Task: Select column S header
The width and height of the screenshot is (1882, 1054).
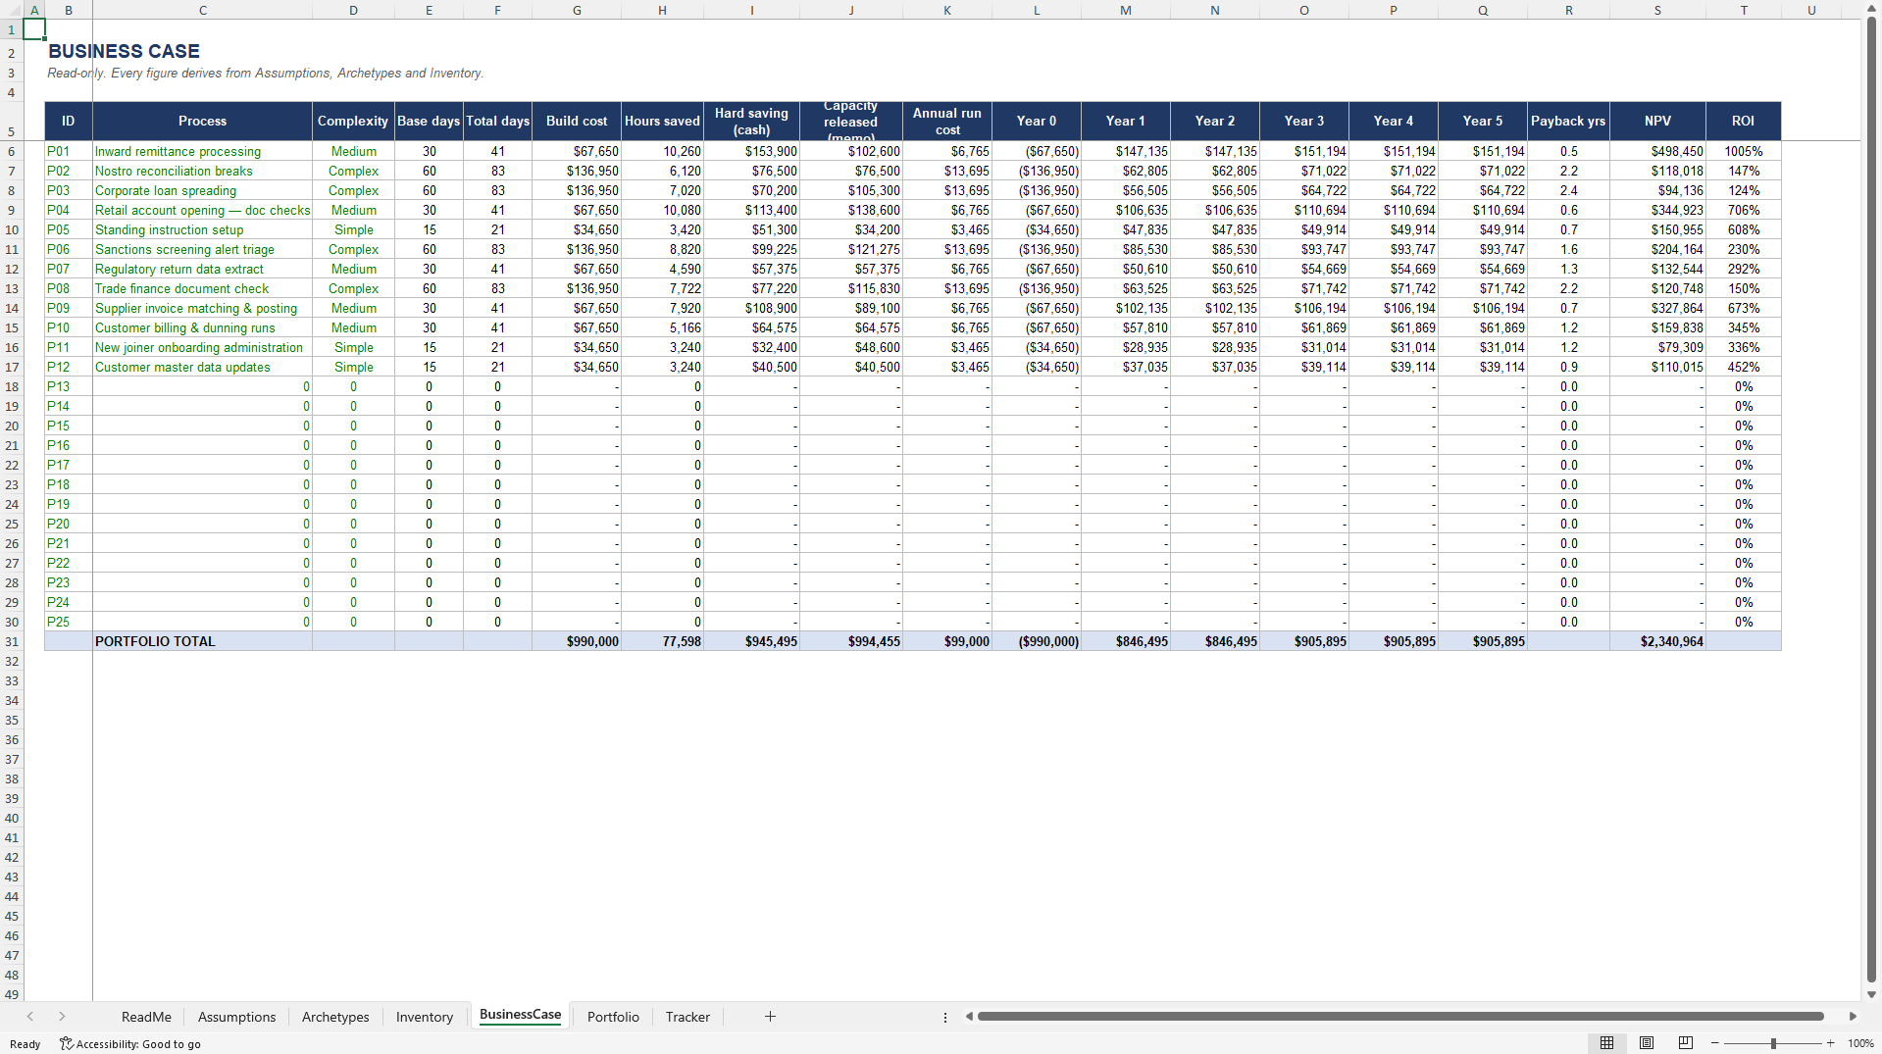Action: [x=1657, y=10]
